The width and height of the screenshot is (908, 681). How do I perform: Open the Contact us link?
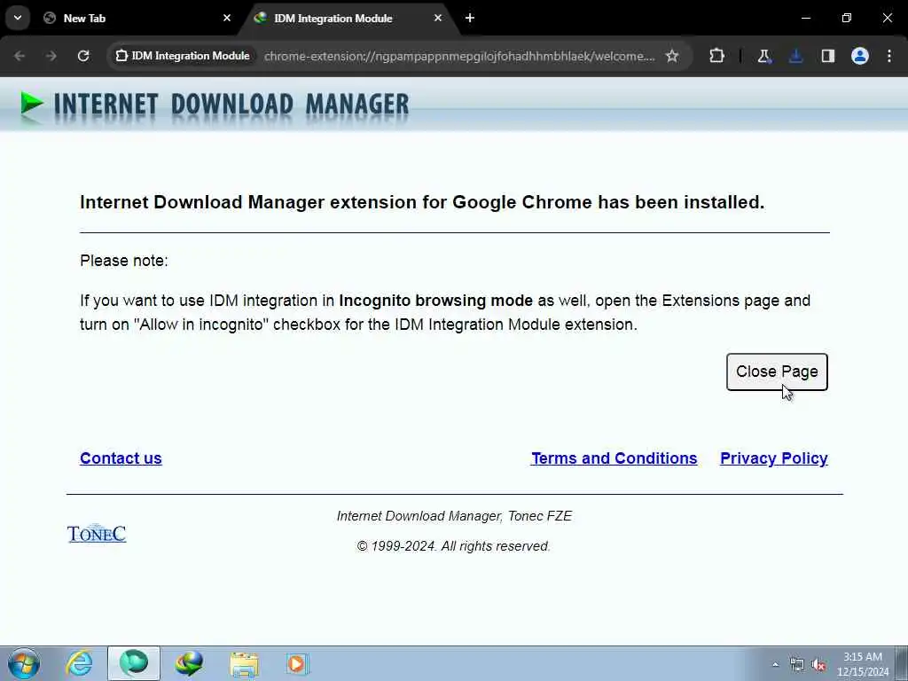coord(121,458)
